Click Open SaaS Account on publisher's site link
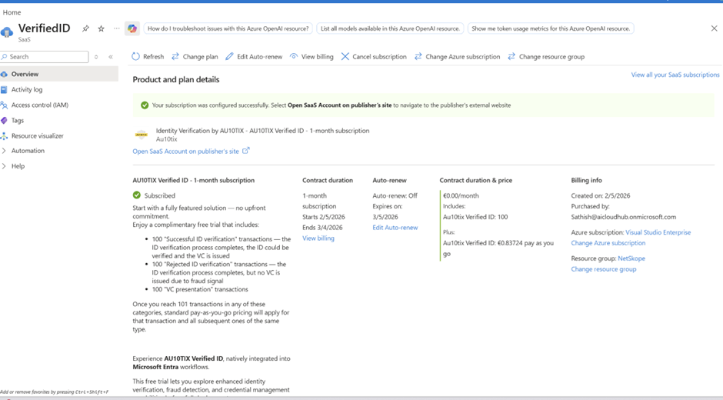This screenshot has width=723, height=400. pyautogui.click(x=186, y=152)
